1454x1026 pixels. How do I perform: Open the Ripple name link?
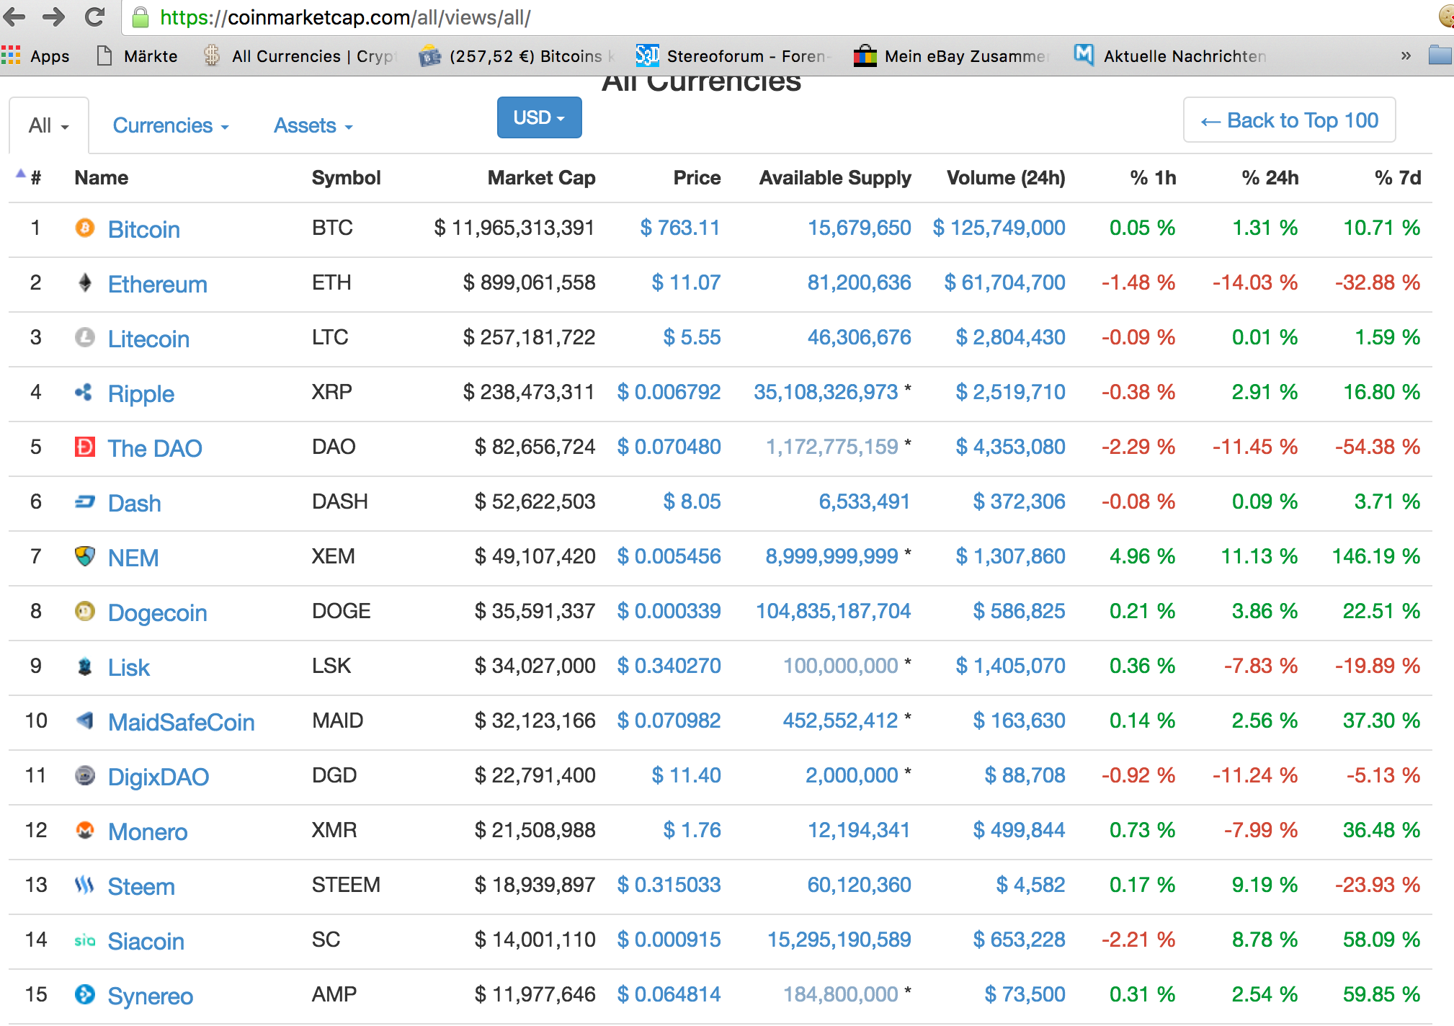(141, 393)
